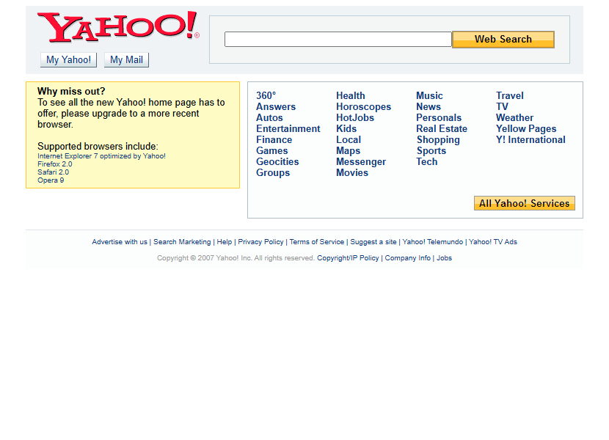Go to the Maps link
609x440 pixels.
(349, 150)
